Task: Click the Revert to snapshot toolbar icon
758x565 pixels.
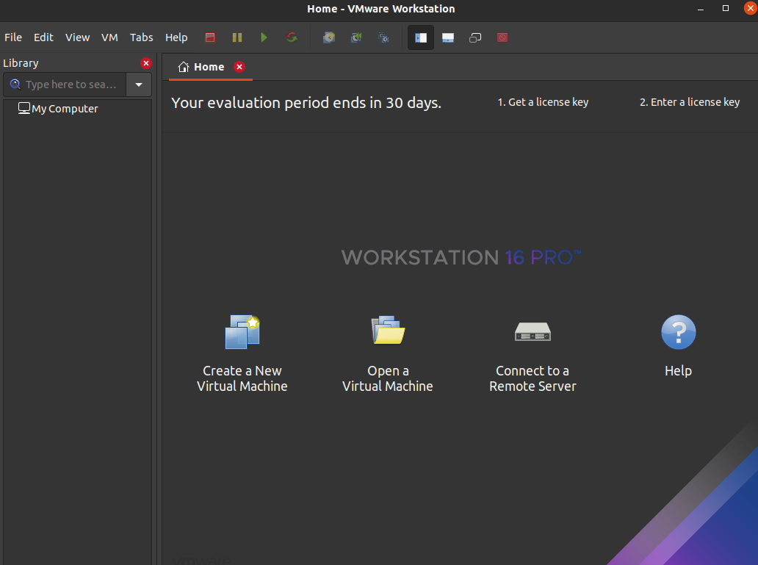Action: point(356,37)
